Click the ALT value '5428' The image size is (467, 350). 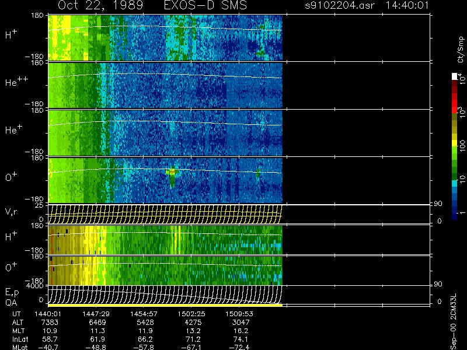(145, 323)
